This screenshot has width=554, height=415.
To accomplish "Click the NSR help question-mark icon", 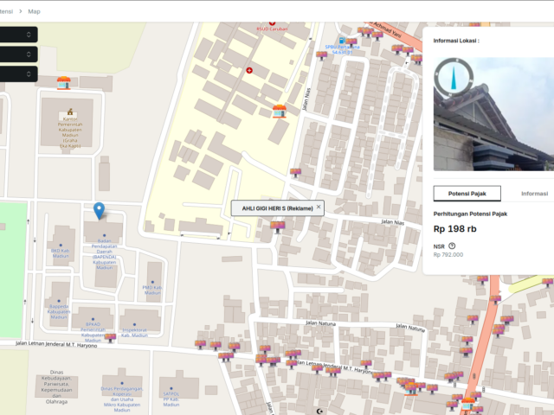I will [452, 246].
